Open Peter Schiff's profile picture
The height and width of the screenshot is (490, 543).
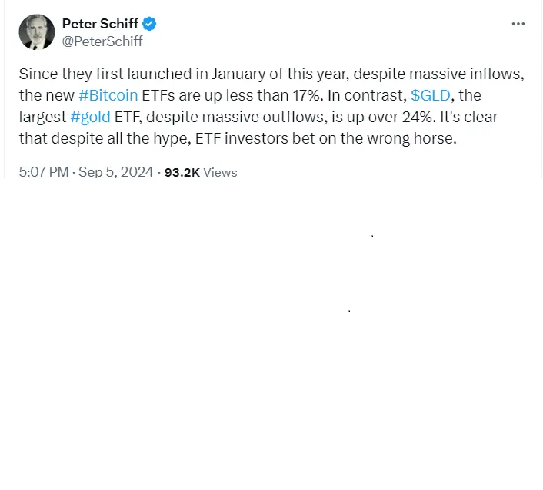tap(37, 31)
